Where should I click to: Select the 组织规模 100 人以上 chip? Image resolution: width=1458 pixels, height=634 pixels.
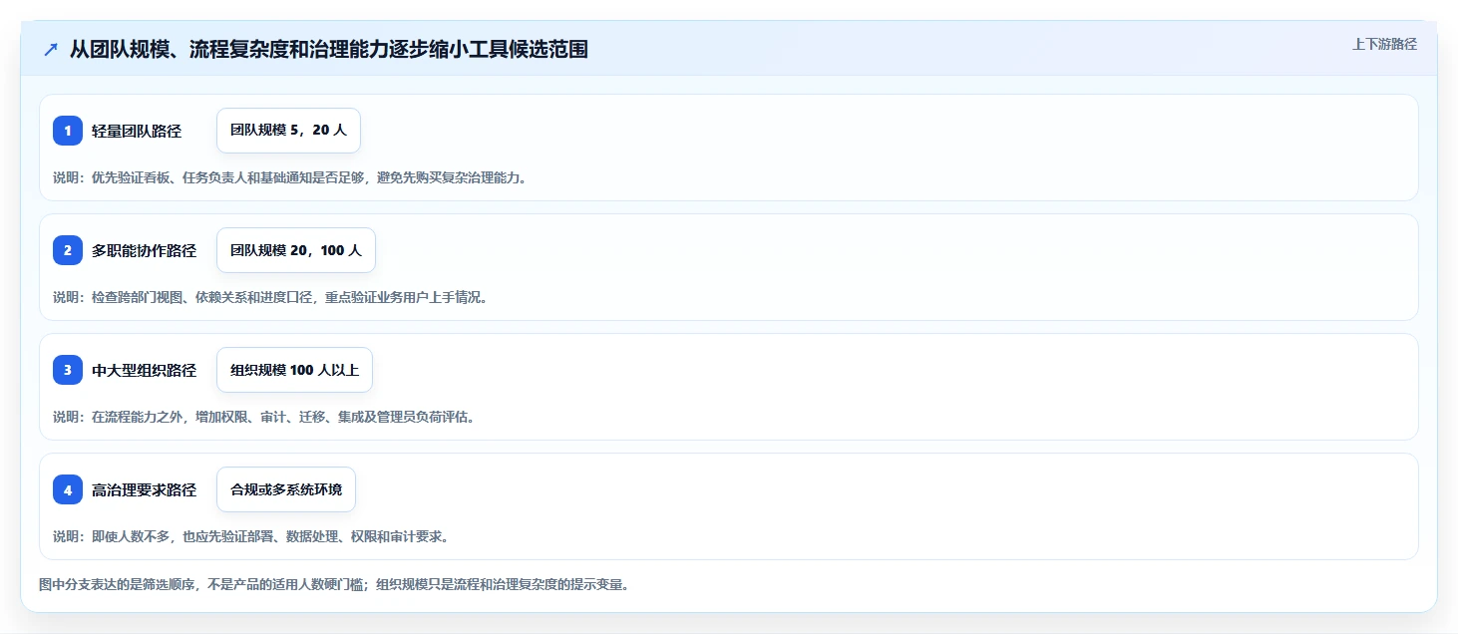point(294,370)
